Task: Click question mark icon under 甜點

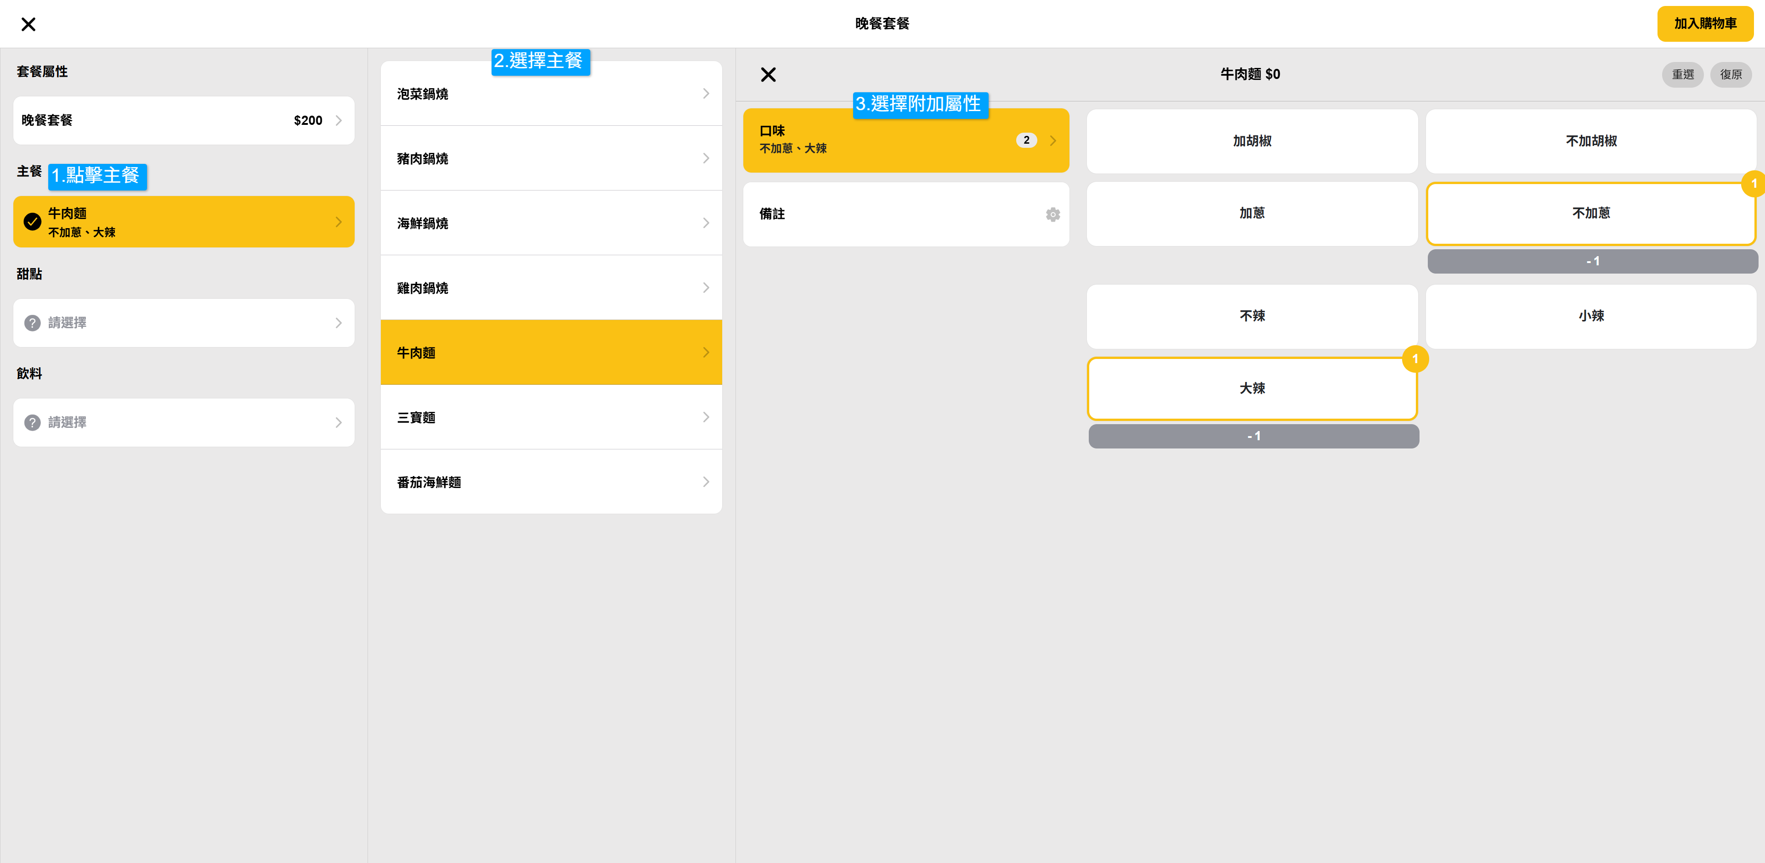Action: point(32,323)
